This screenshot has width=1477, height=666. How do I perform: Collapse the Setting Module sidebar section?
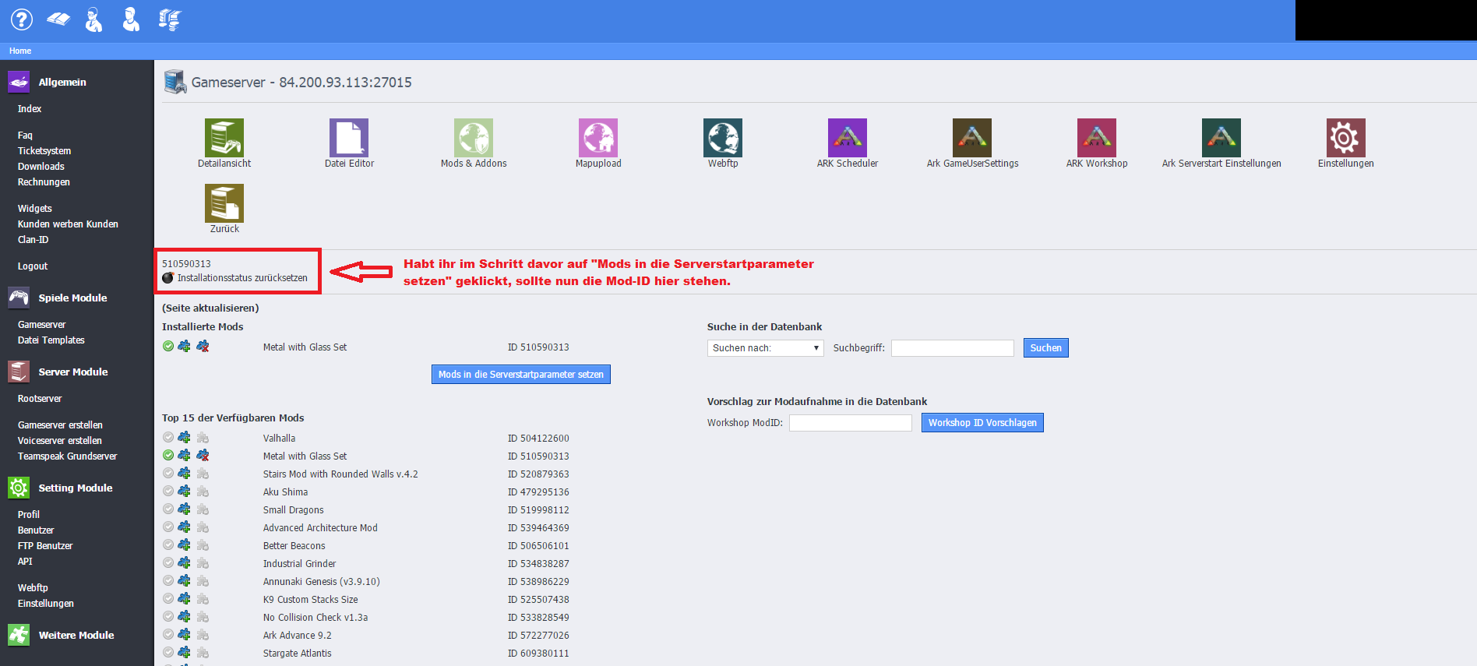pyautogui.click(x=75, y=488)
